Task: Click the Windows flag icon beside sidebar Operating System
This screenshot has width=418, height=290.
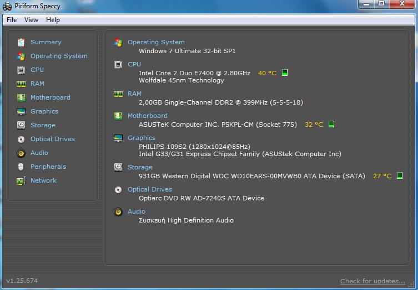Action: click(21, 56)
